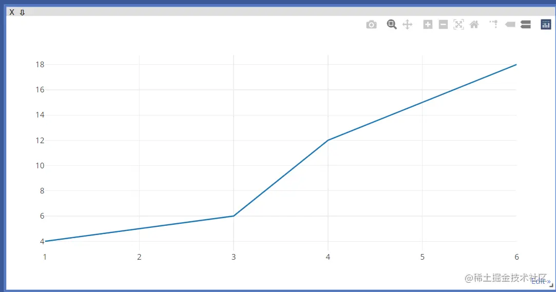The width and height of the screenshot is (556, 292).
Task: Click the x-axis label 2
Action: coord(139,257)
